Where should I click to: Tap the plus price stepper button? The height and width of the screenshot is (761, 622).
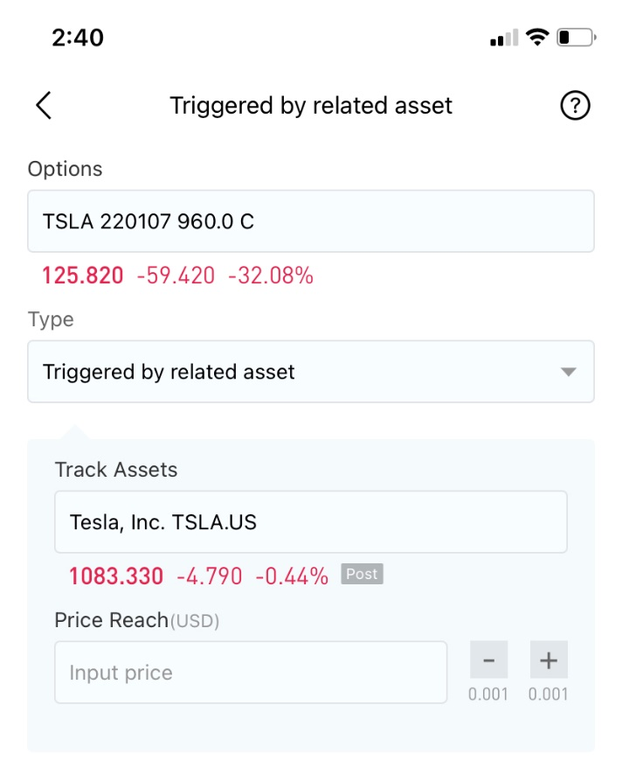pos(549,660)
